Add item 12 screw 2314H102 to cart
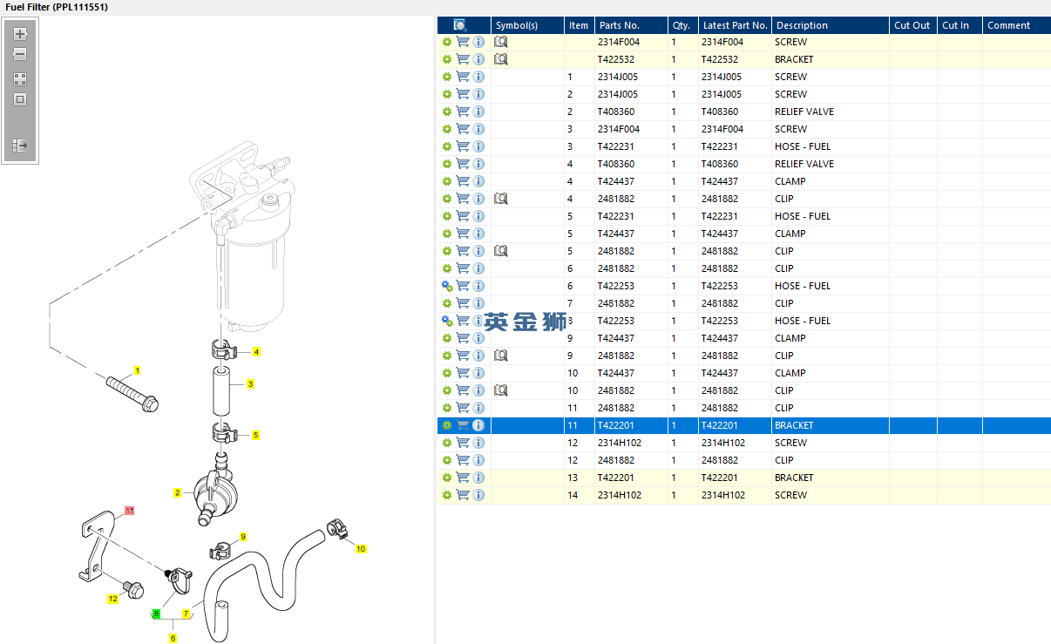The height and width of the screenshot is (644, 1051). coord(463,443)
